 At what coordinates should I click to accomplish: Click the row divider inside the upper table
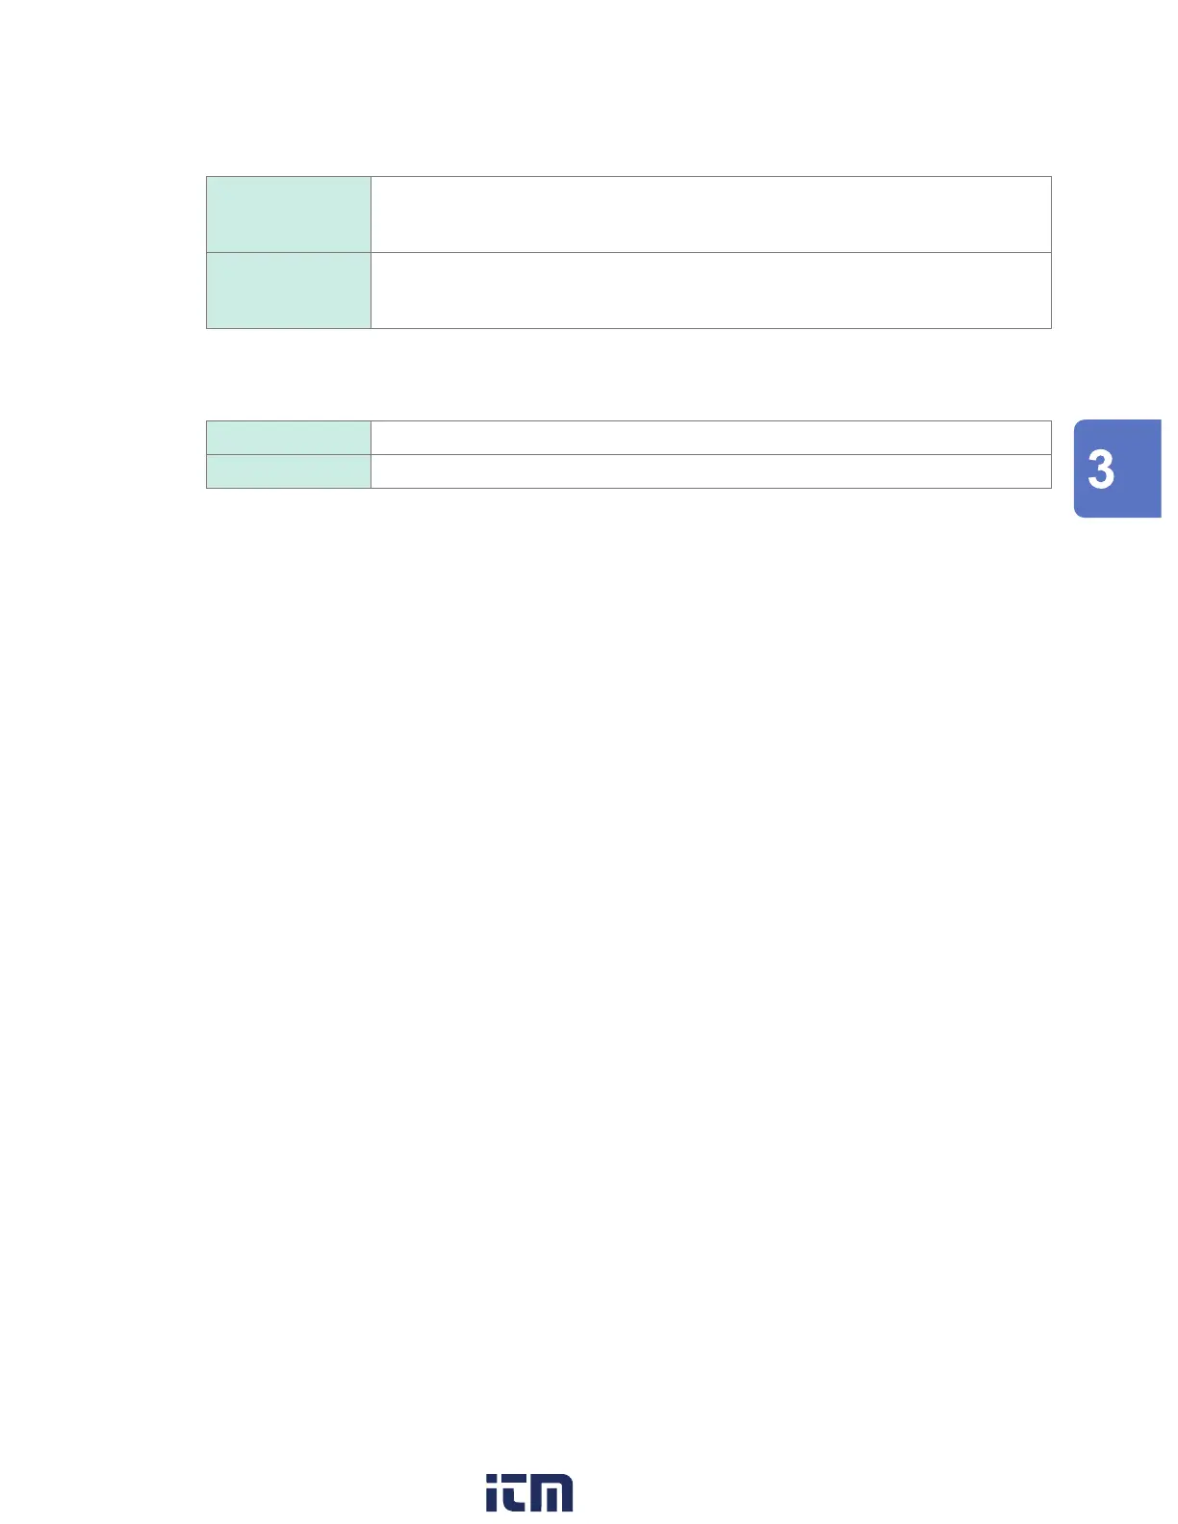click(710, 252)
